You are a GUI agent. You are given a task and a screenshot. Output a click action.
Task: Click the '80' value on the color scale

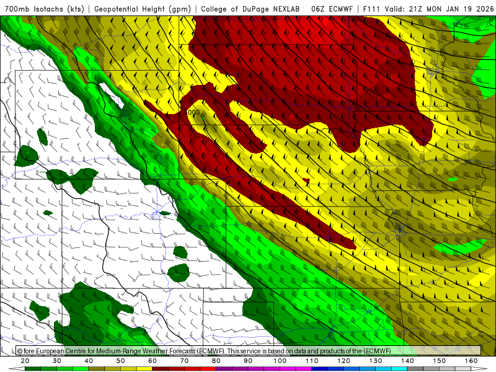pos(216,361)
